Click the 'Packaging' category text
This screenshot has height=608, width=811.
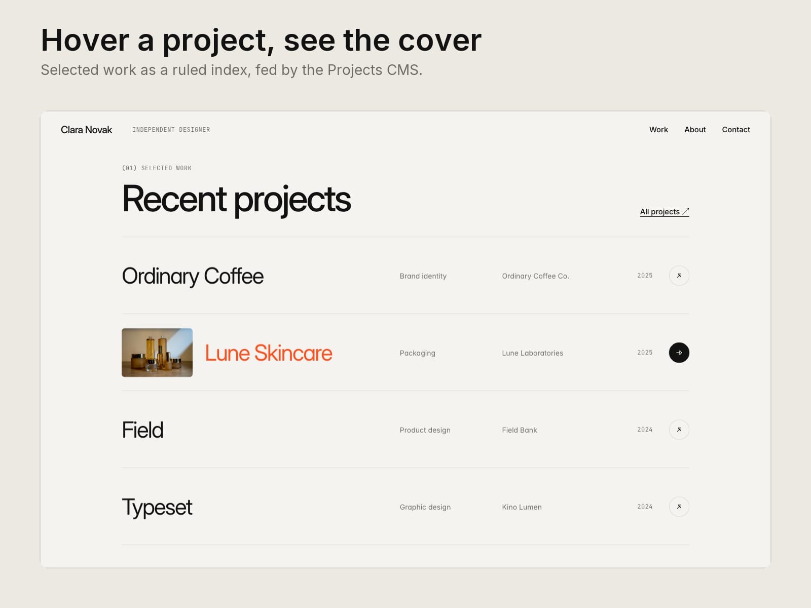point(417,353)
